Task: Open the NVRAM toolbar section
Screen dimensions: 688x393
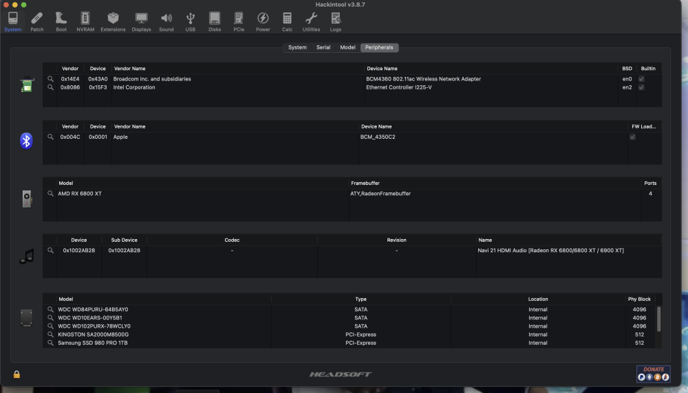Action: (85, 22)
